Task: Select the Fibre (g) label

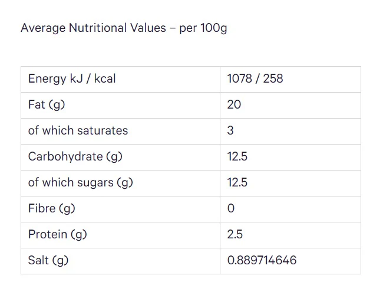Action: tap(51, 208)
